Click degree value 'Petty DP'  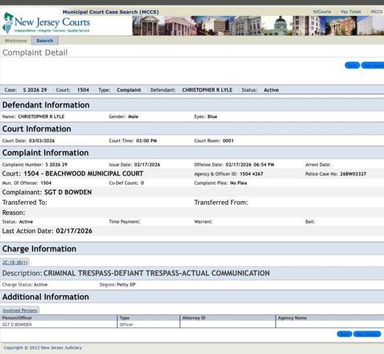pyautogui.click(x=126, y=284)
